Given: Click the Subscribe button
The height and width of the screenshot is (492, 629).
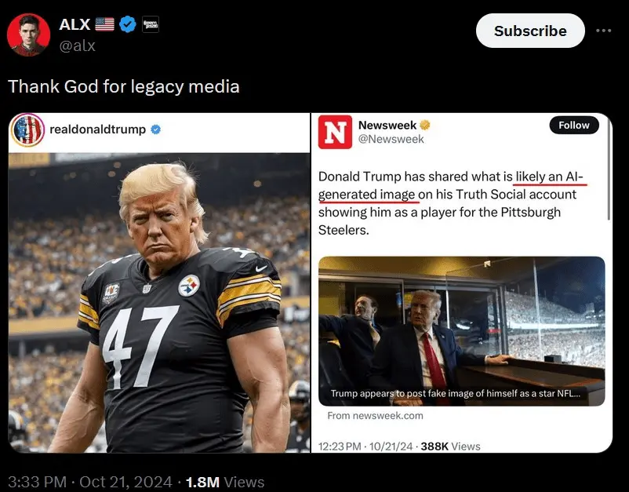Looking at the screenshot, I should pyautogui.click(x=530, y=31).
